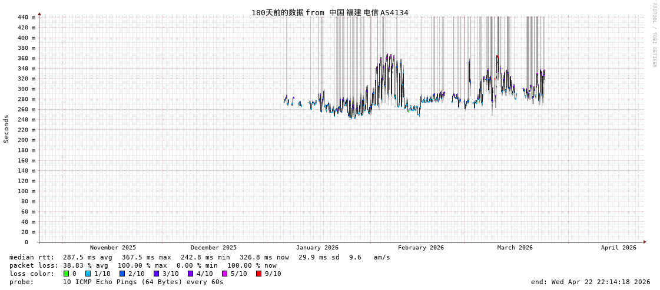
Task: Select the blue 2/10 loss swatch
Action: [x=122, y=274]
